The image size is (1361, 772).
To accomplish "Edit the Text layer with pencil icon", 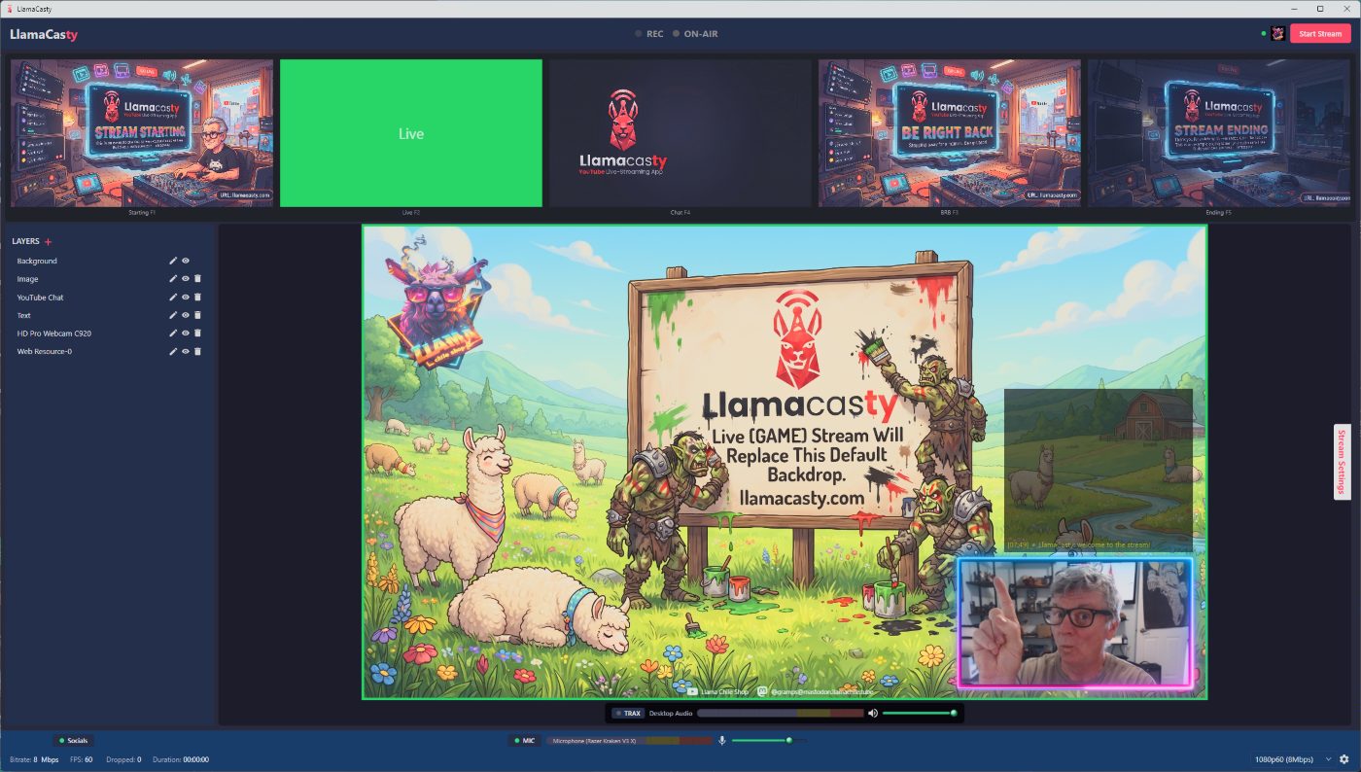I will [173, 315].
